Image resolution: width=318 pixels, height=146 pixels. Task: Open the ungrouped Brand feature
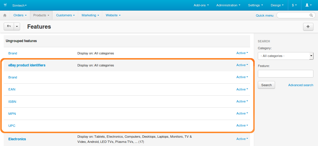coord(13,53)
